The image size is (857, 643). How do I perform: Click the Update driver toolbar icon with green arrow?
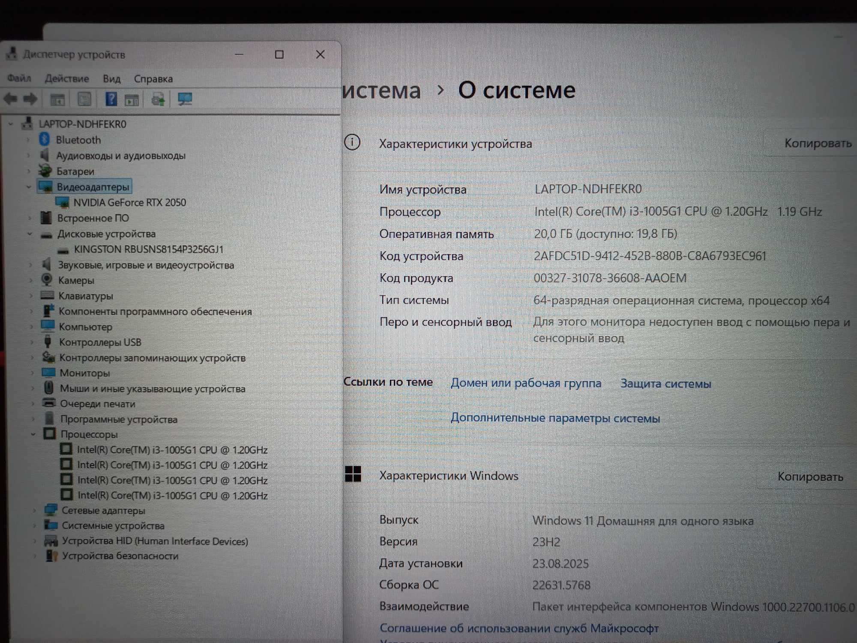coord(158,99)
